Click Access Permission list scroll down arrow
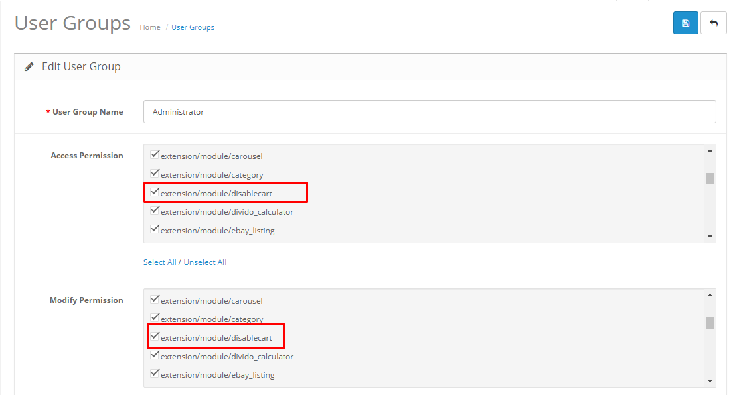The image size is (733, 395). pyautogui.click(x=710, y=237)
